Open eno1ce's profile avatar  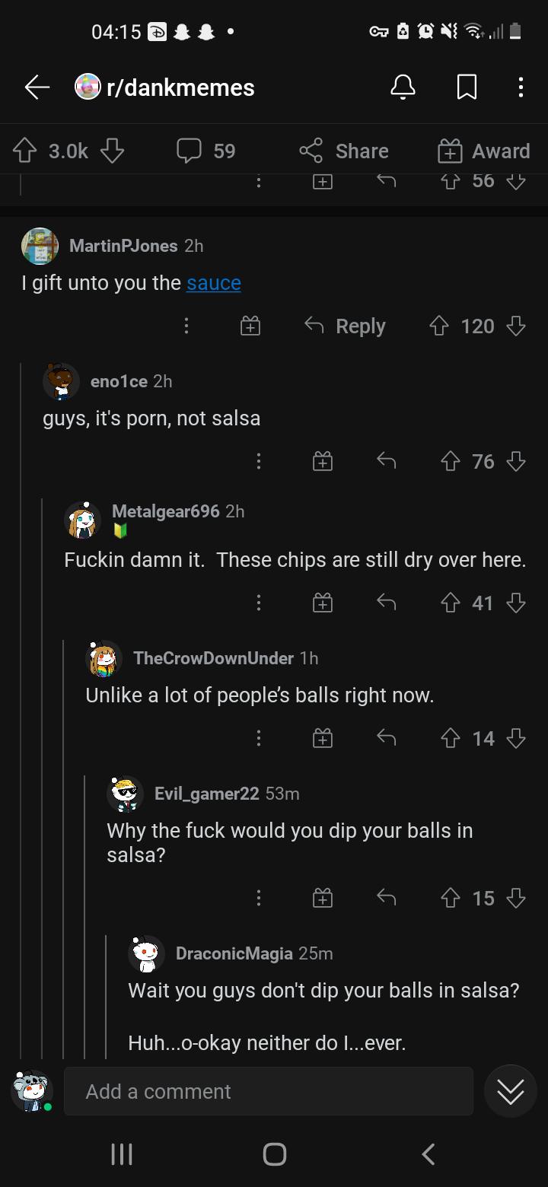[60, 381]
